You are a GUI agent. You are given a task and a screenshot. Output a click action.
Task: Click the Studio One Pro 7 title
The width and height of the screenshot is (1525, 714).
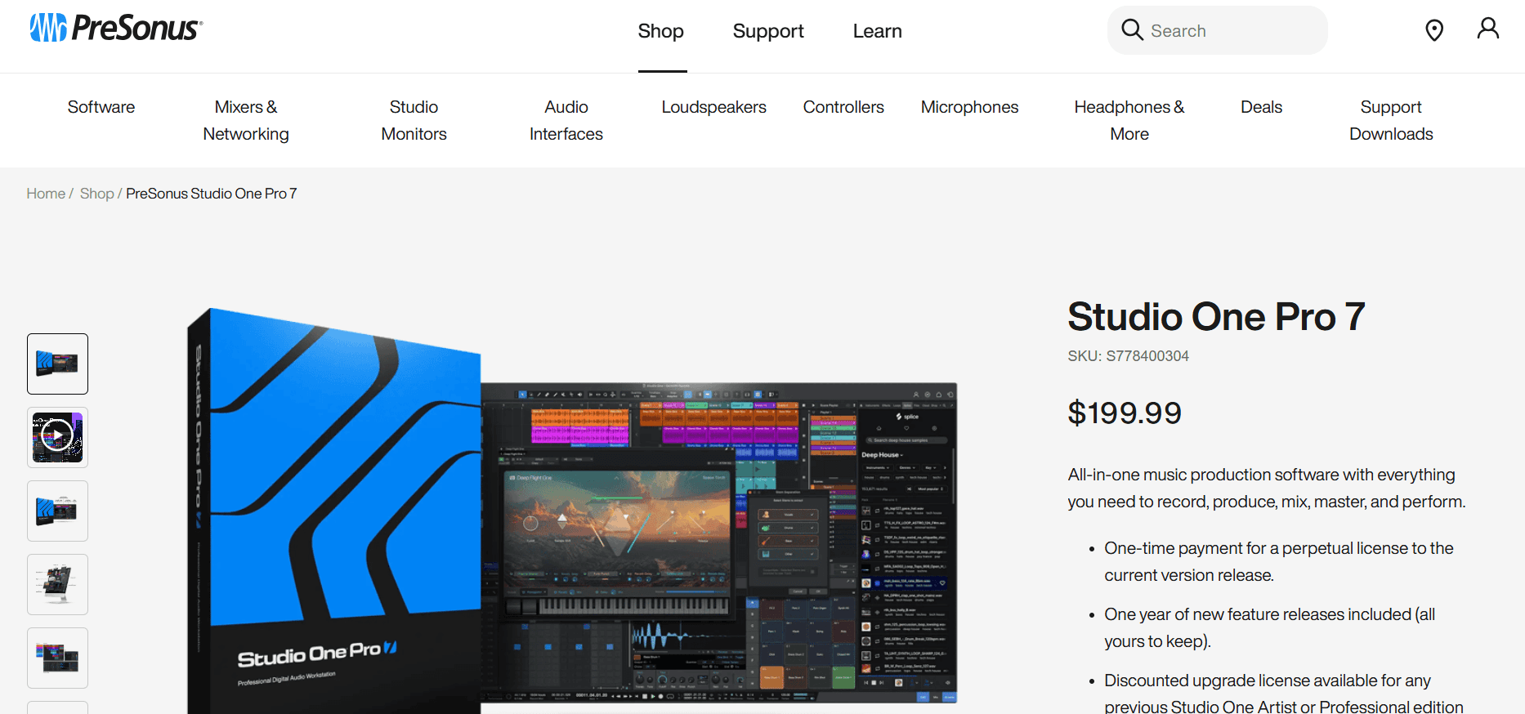(1216, 316)
